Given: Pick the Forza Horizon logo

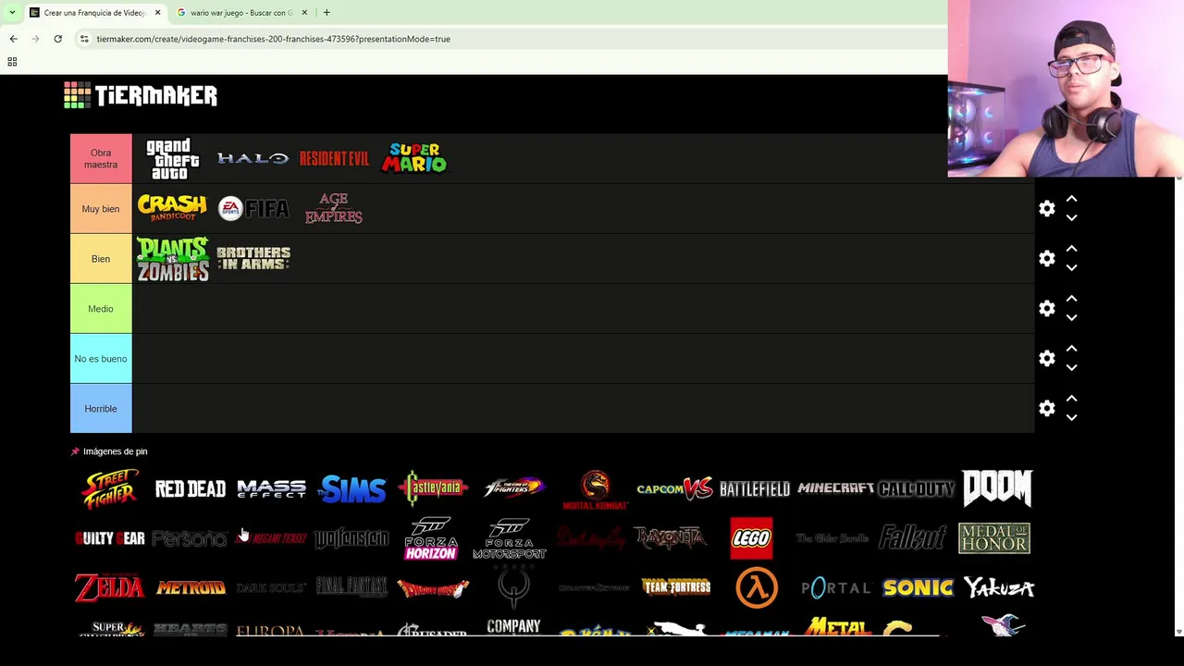Looking at the screenshot, I should pos(431,538).
